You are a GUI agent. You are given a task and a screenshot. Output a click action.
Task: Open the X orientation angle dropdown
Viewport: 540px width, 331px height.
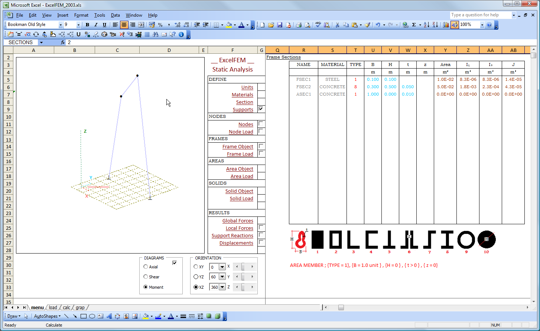[x=222, y=267]
